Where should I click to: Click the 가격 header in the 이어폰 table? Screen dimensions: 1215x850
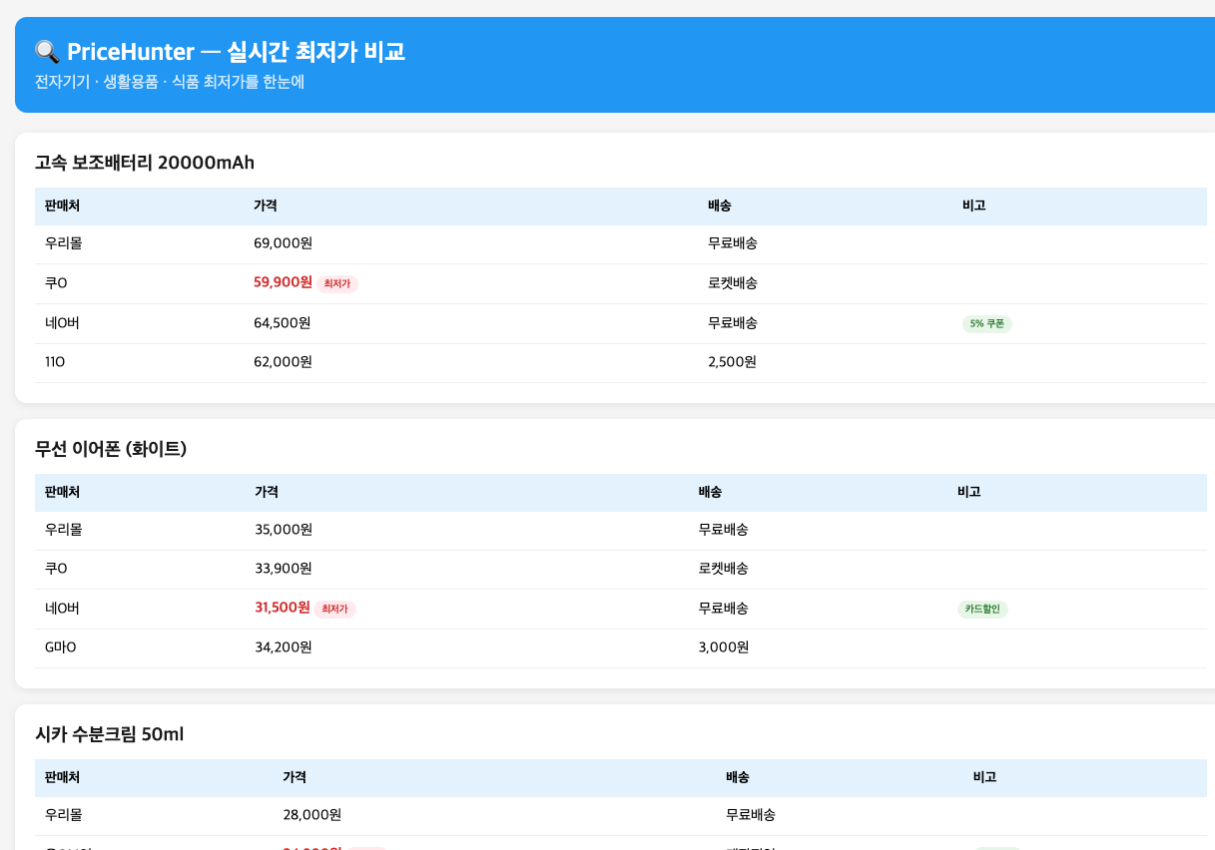(x=267, y=492)
